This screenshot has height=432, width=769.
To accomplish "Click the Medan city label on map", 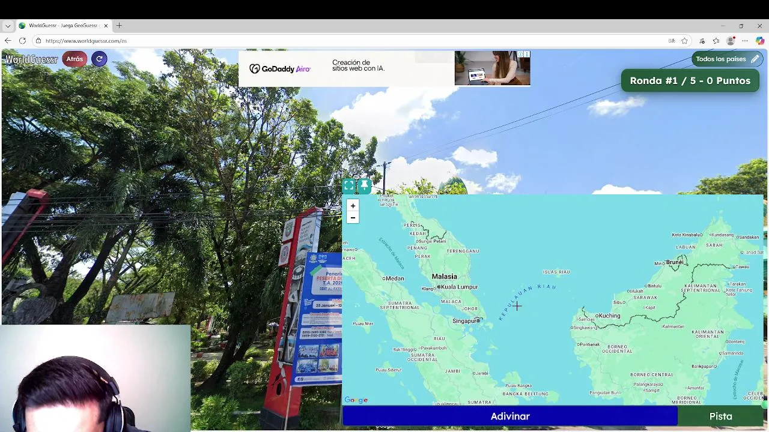I will pyautogui.click(x=395, y=278).
